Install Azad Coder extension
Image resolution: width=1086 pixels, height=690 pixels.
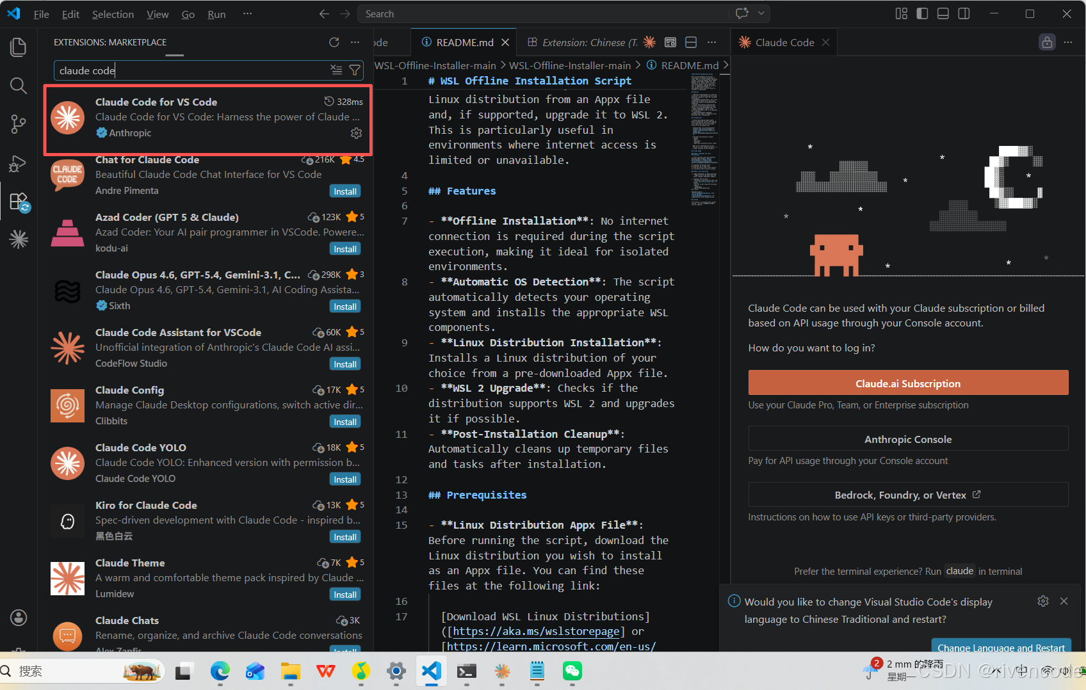[345, 249]
